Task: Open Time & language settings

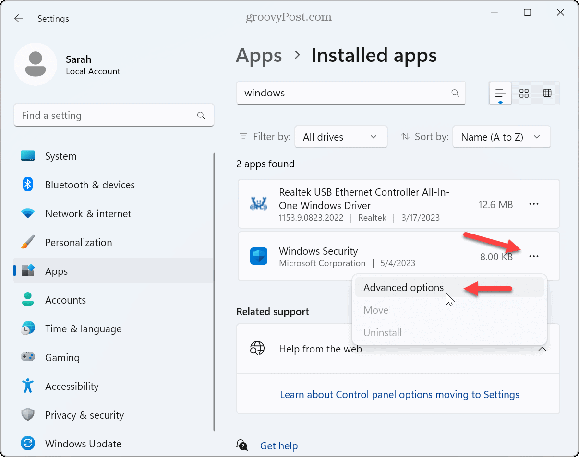Action: 113,328
